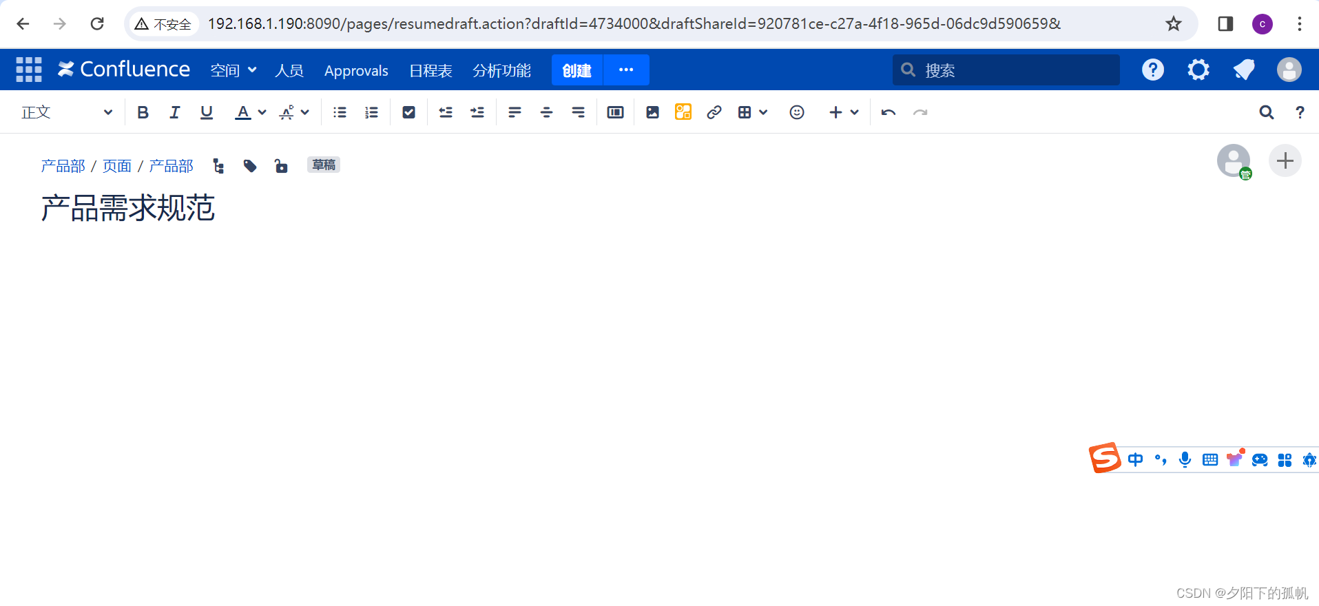This screenshot has width=1319, height=606.
Task: Click the 创建 create button
Action: pyautogui.click(x=577, y=70)
